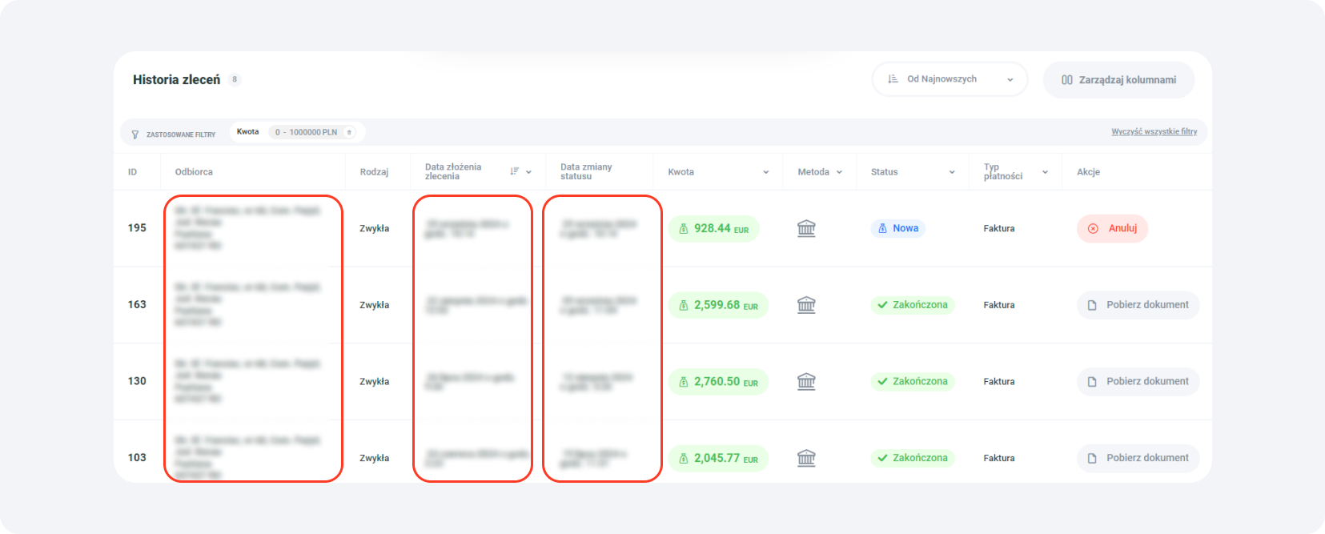Click bank method icon for order 163
This screenshot has width=1325, height=534.
(806, 305)
